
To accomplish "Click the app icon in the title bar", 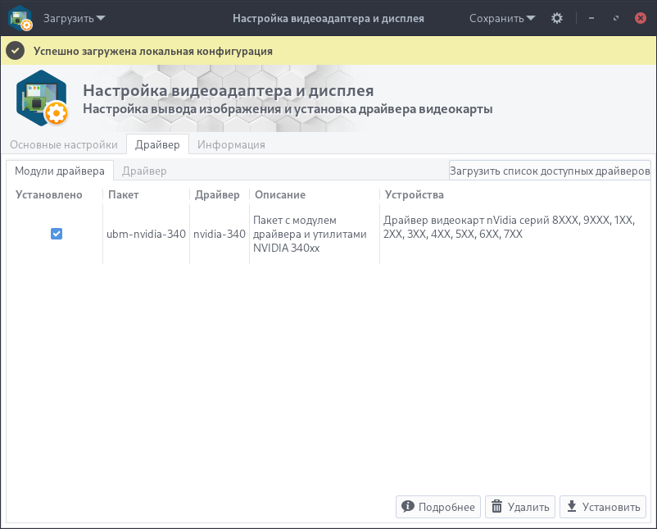I will click(20, 18).
